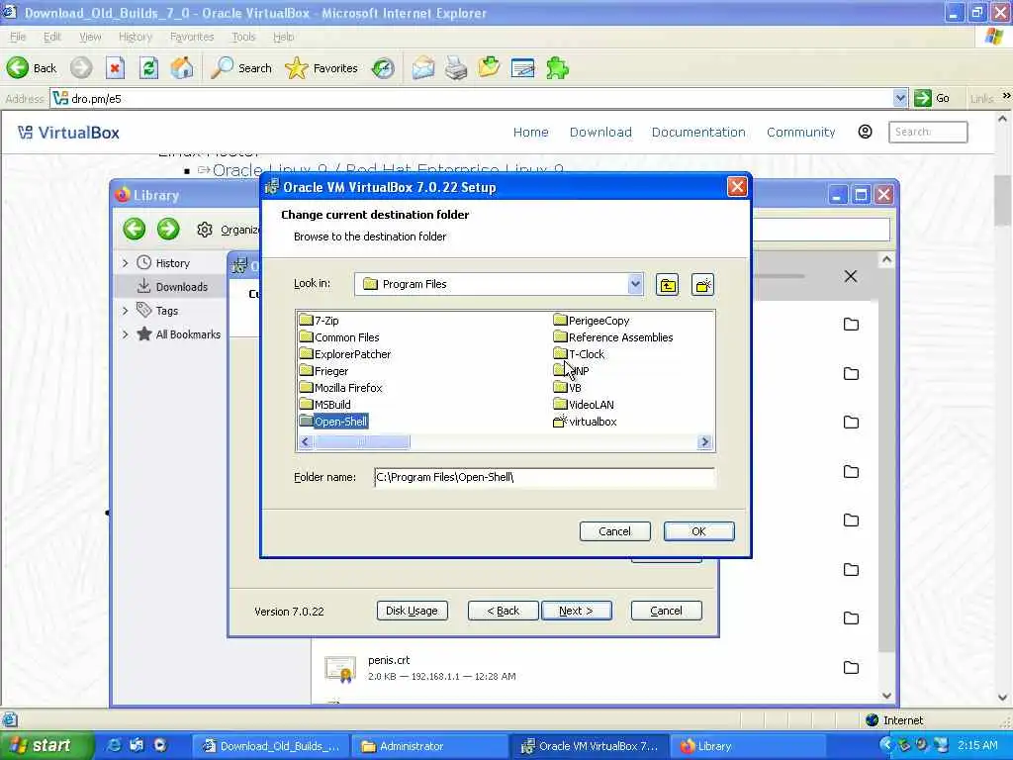Click the IE Refresh icon

click(148, 68)
